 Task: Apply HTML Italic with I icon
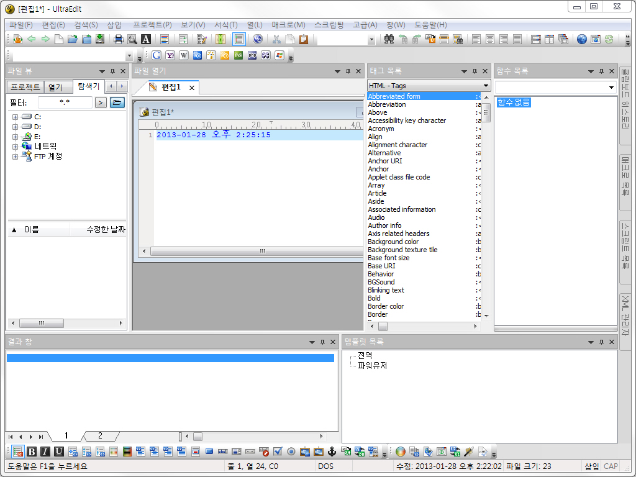tap(45, 452)
